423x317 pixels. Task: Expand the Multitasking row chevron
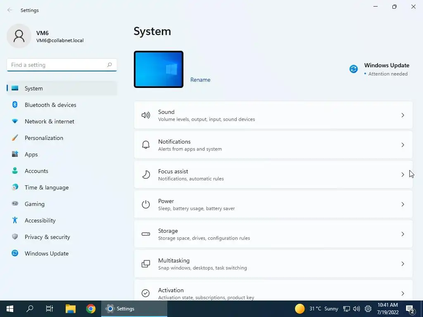coord(402,264)
